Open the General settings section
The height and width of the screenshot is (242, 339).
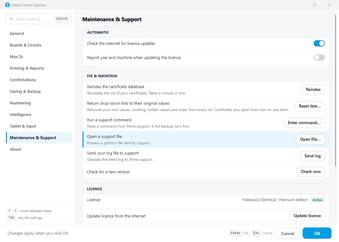[x=39, y=33]
